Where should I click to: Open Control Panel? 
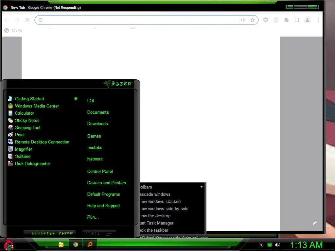[x=100, y=171]
